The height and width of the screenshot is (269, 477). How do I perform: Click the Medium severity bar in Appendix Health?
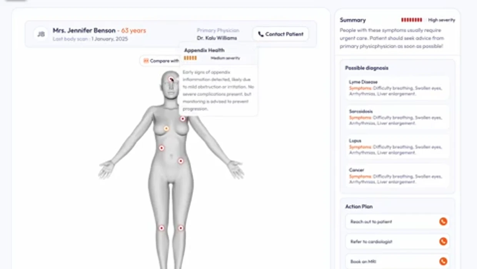click(190, 58)
